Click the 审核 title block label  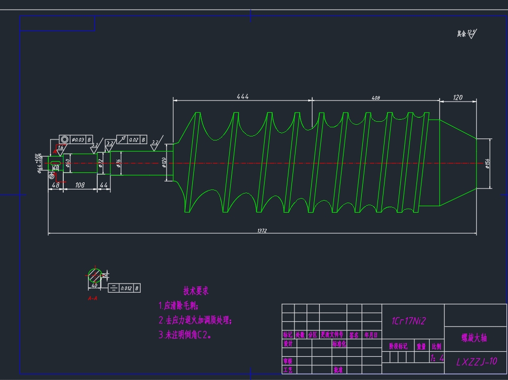click(x=288, y=361)
